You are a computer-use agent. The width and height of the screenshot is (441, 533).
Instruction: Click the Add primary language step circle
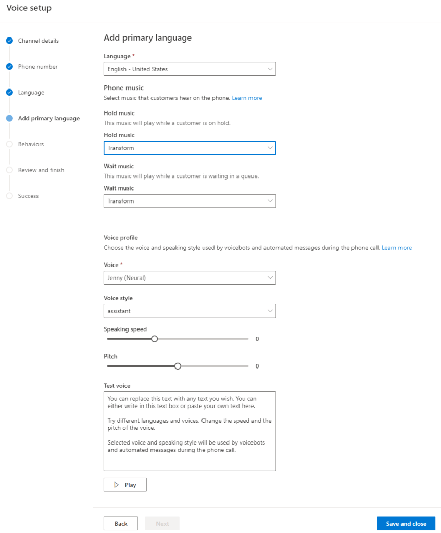click(9, 118)
